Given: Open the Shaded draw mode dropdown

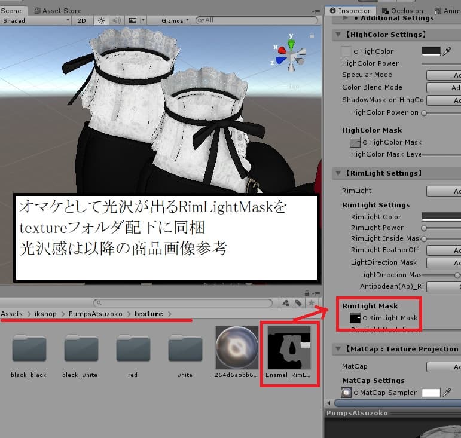Looking at the screenshot, I should pyautogui.click(x=35, y=20).
